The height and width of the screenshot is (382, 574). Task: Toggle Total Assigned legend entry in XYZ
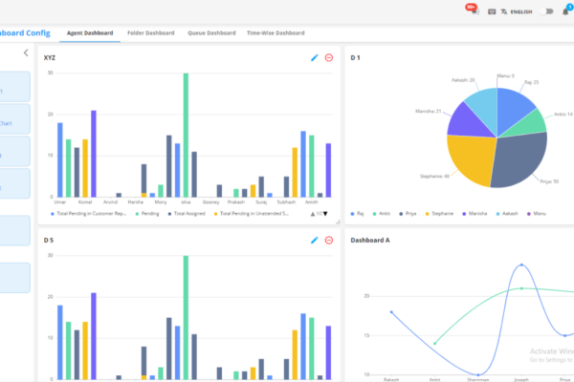(x=187, y=214)
